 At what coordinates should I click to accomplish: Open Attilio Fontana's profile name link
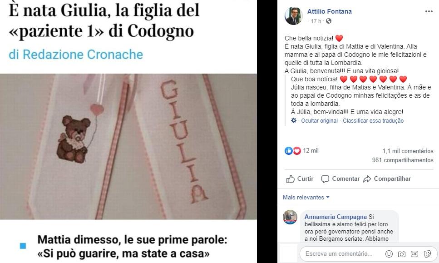coord(329,11)
